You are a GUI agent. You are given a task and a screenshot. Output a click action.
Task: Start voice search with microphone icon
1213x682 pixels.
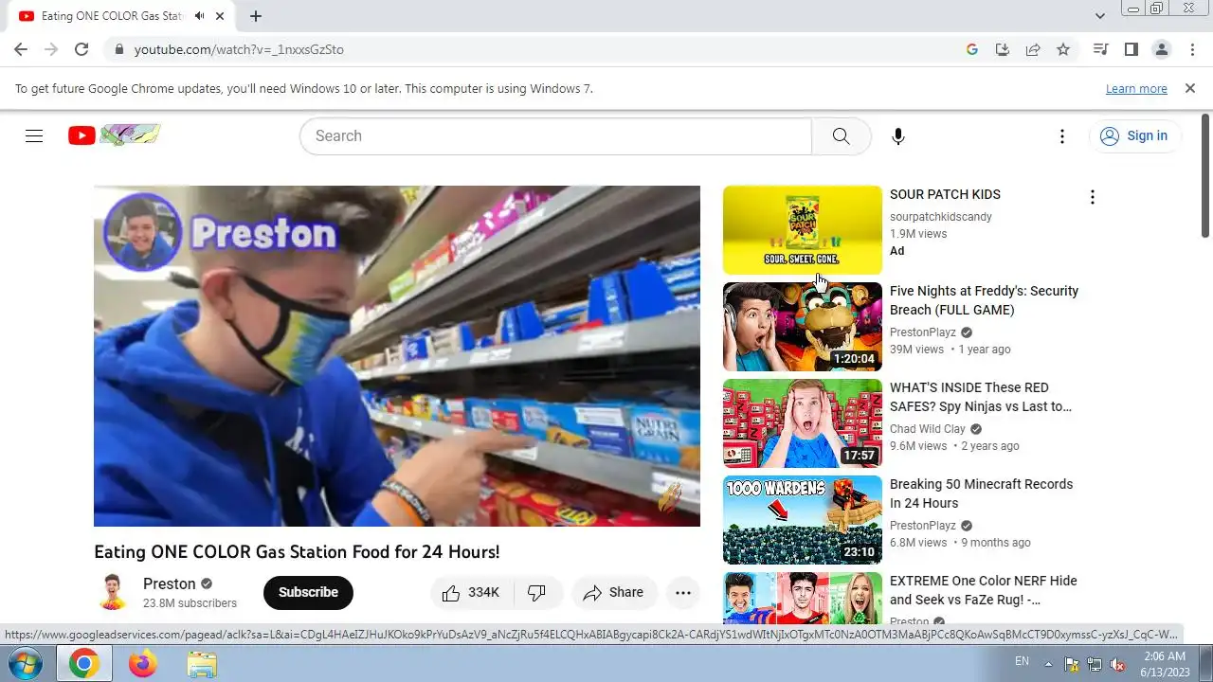point(898,135)
